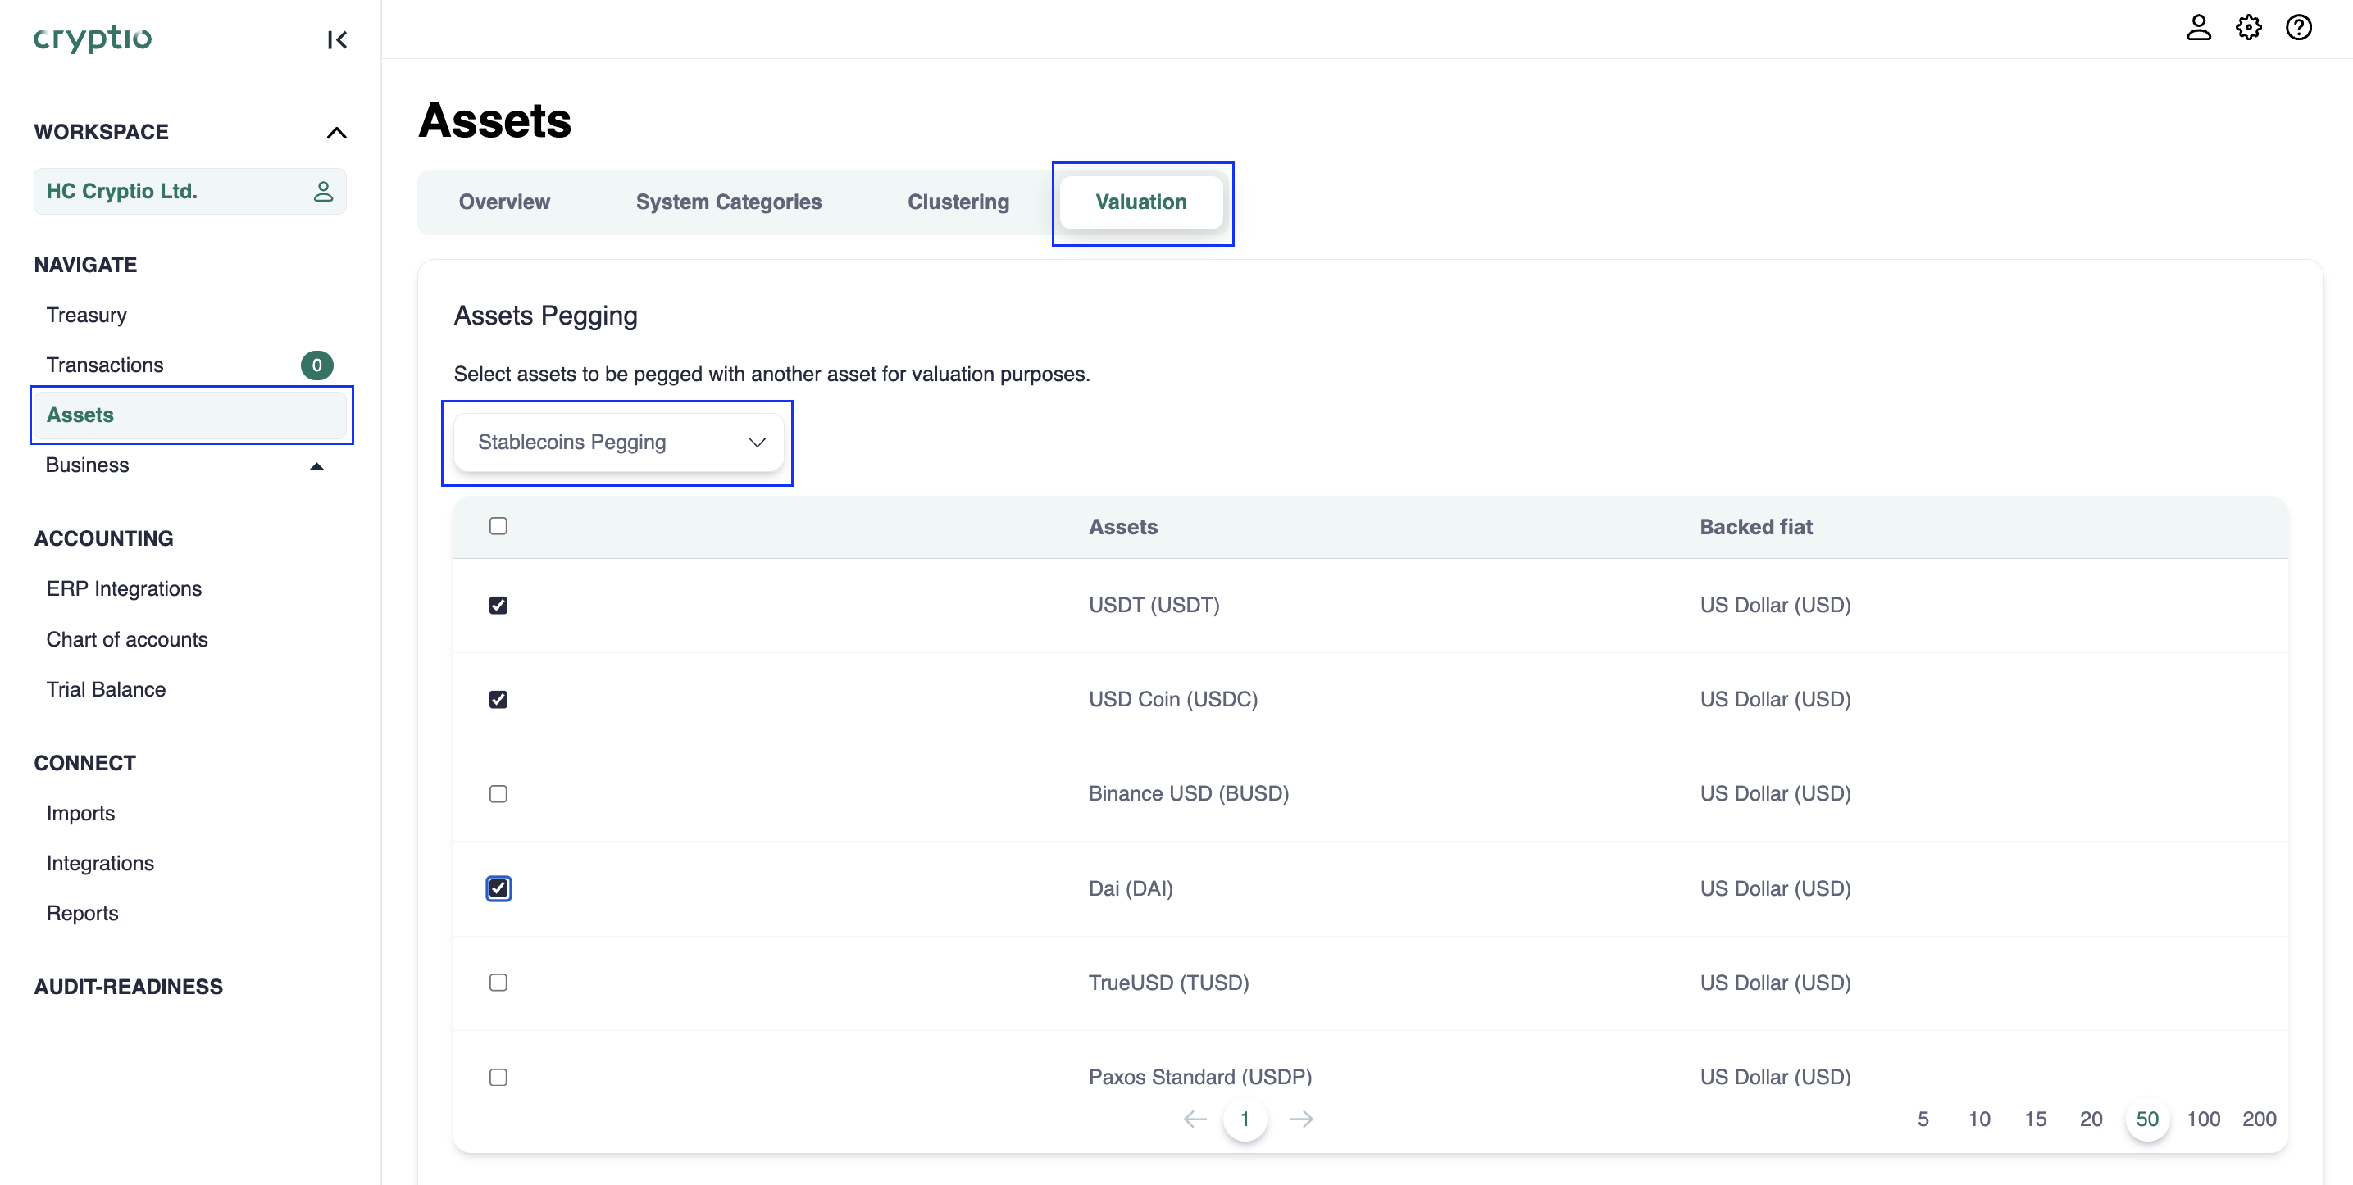
Task: Click the workspace person icon
Action: pyautogui.click(x=322, y=191)
